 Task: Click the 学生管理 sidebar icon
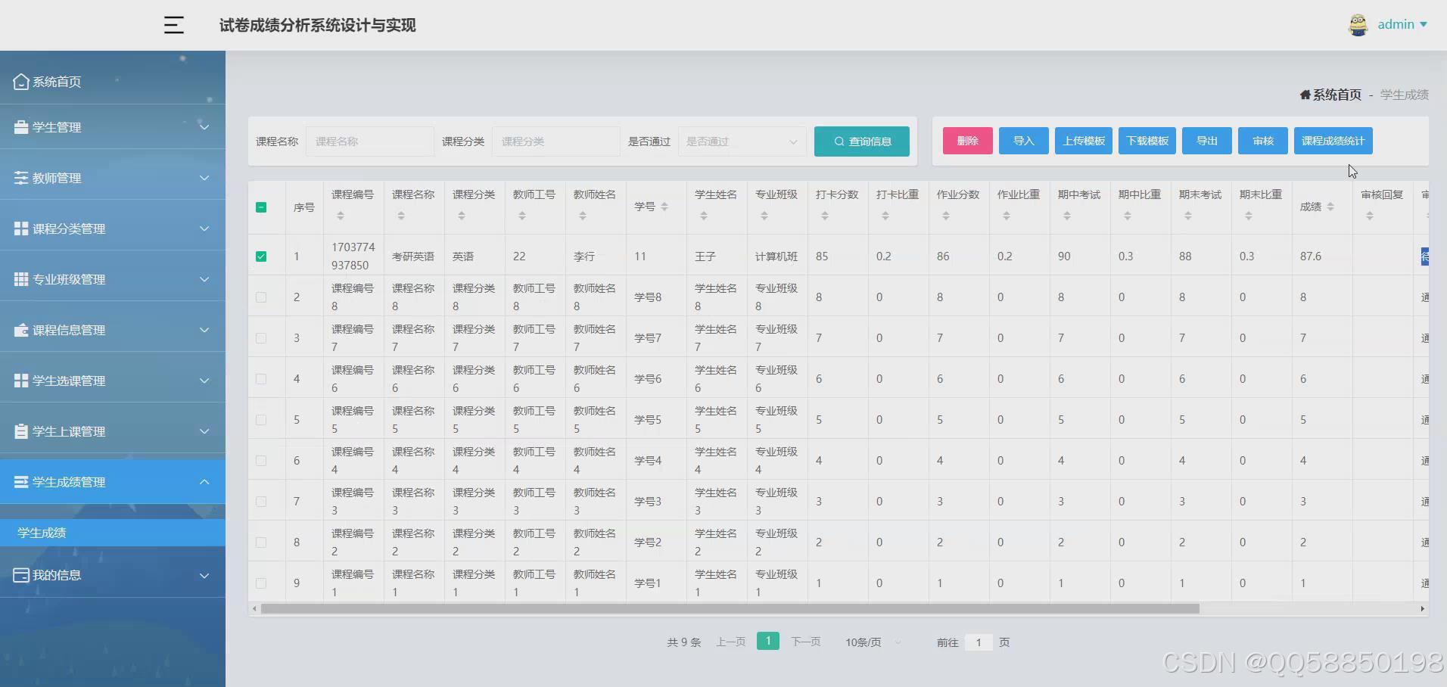(x=21, y=127)
